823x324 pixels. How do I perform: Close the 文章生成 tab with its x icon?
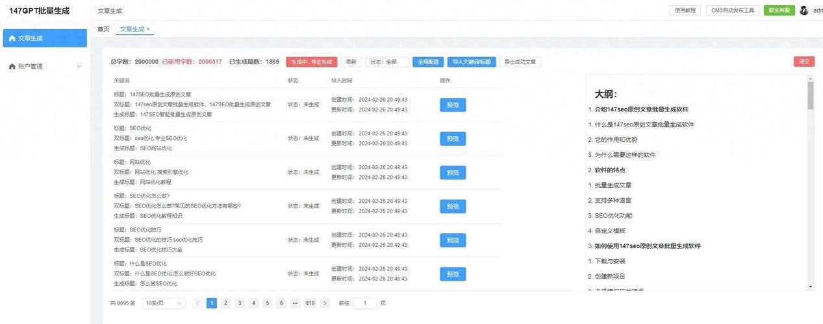[148, 29]
